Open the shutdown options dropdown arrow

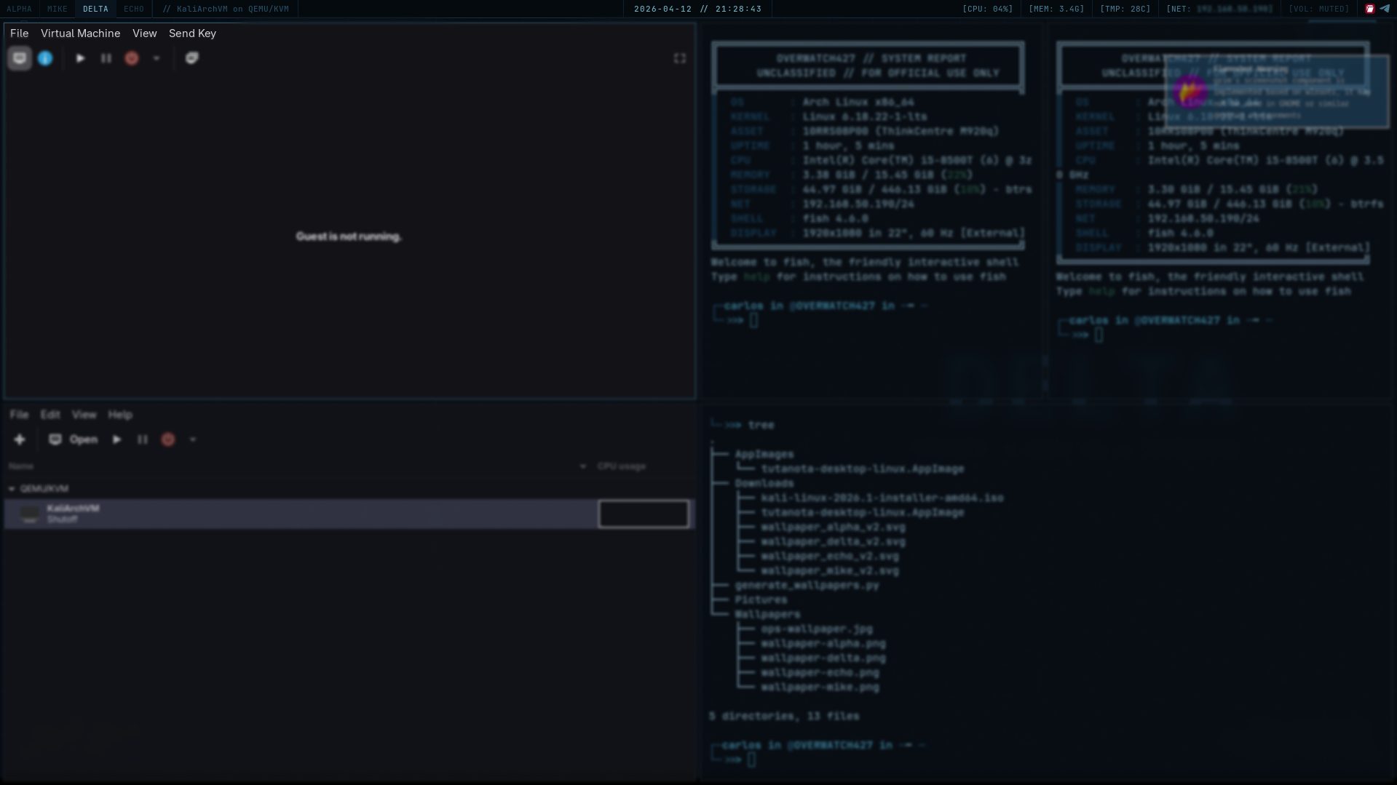(x=157, y=58)
